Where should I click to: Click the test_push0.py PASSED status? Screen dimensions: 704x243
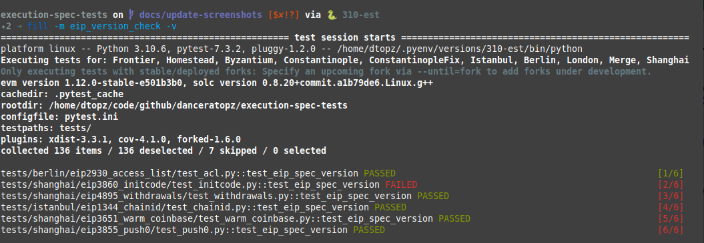point(369,230)
